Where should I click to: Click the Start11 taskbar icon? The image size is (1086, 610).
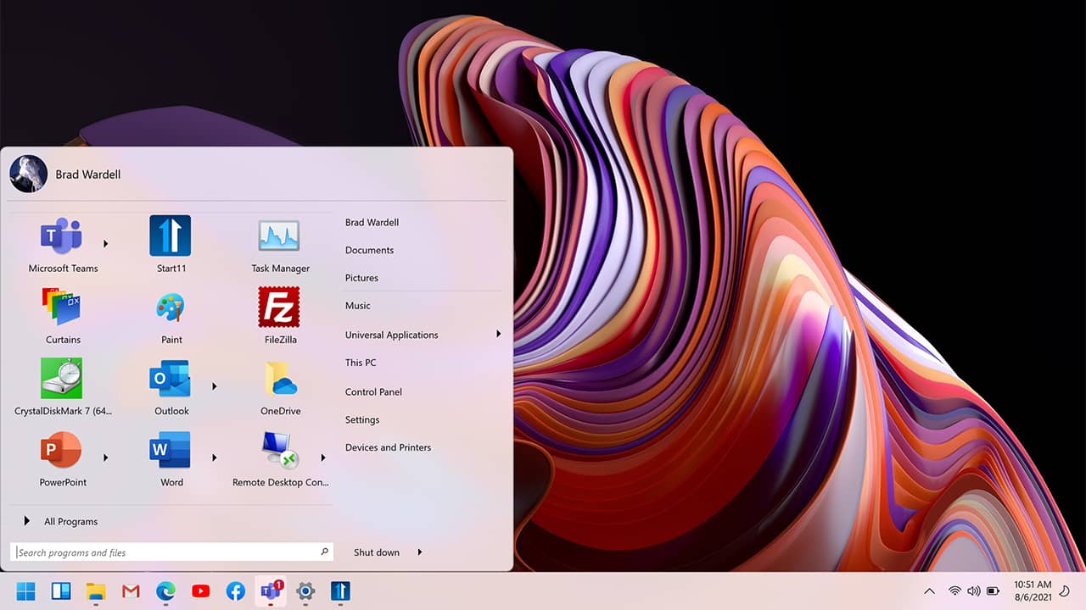click(340, 591)
